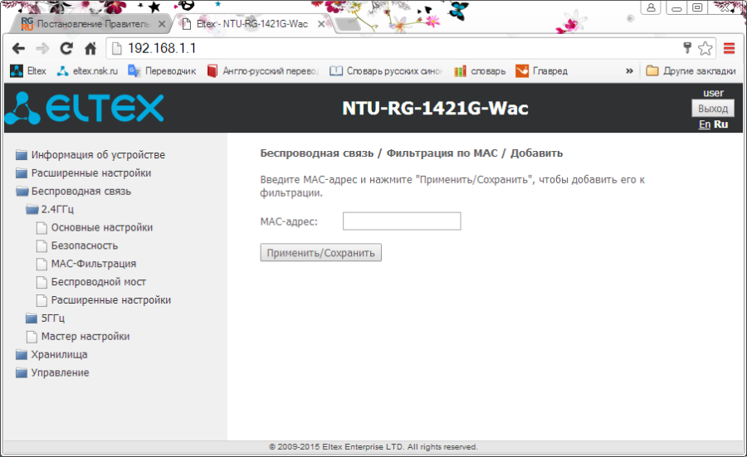
Task: Show hidden bookmarks via double chevron
Action: pyautogui.click(x=629, y=71)
